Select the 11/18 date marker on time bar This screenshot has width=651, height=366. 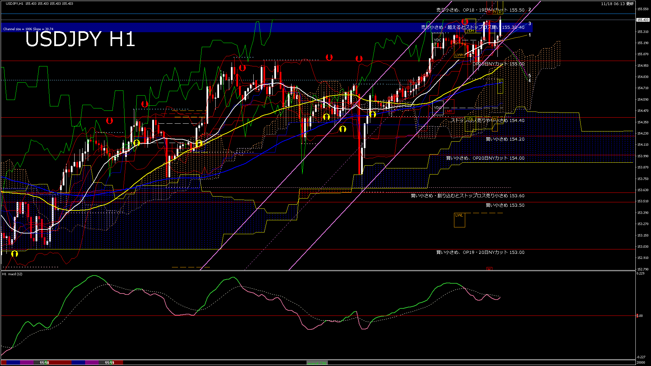(44, 363)
